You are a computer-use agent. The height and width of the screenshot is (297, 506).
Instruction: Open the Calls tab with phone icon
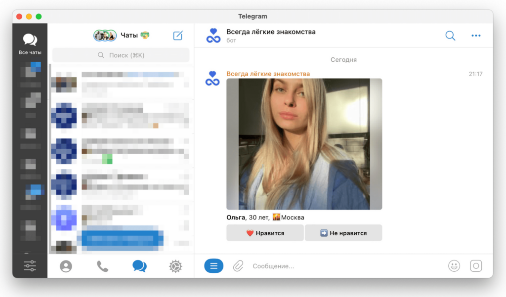(x=102, y=266)
